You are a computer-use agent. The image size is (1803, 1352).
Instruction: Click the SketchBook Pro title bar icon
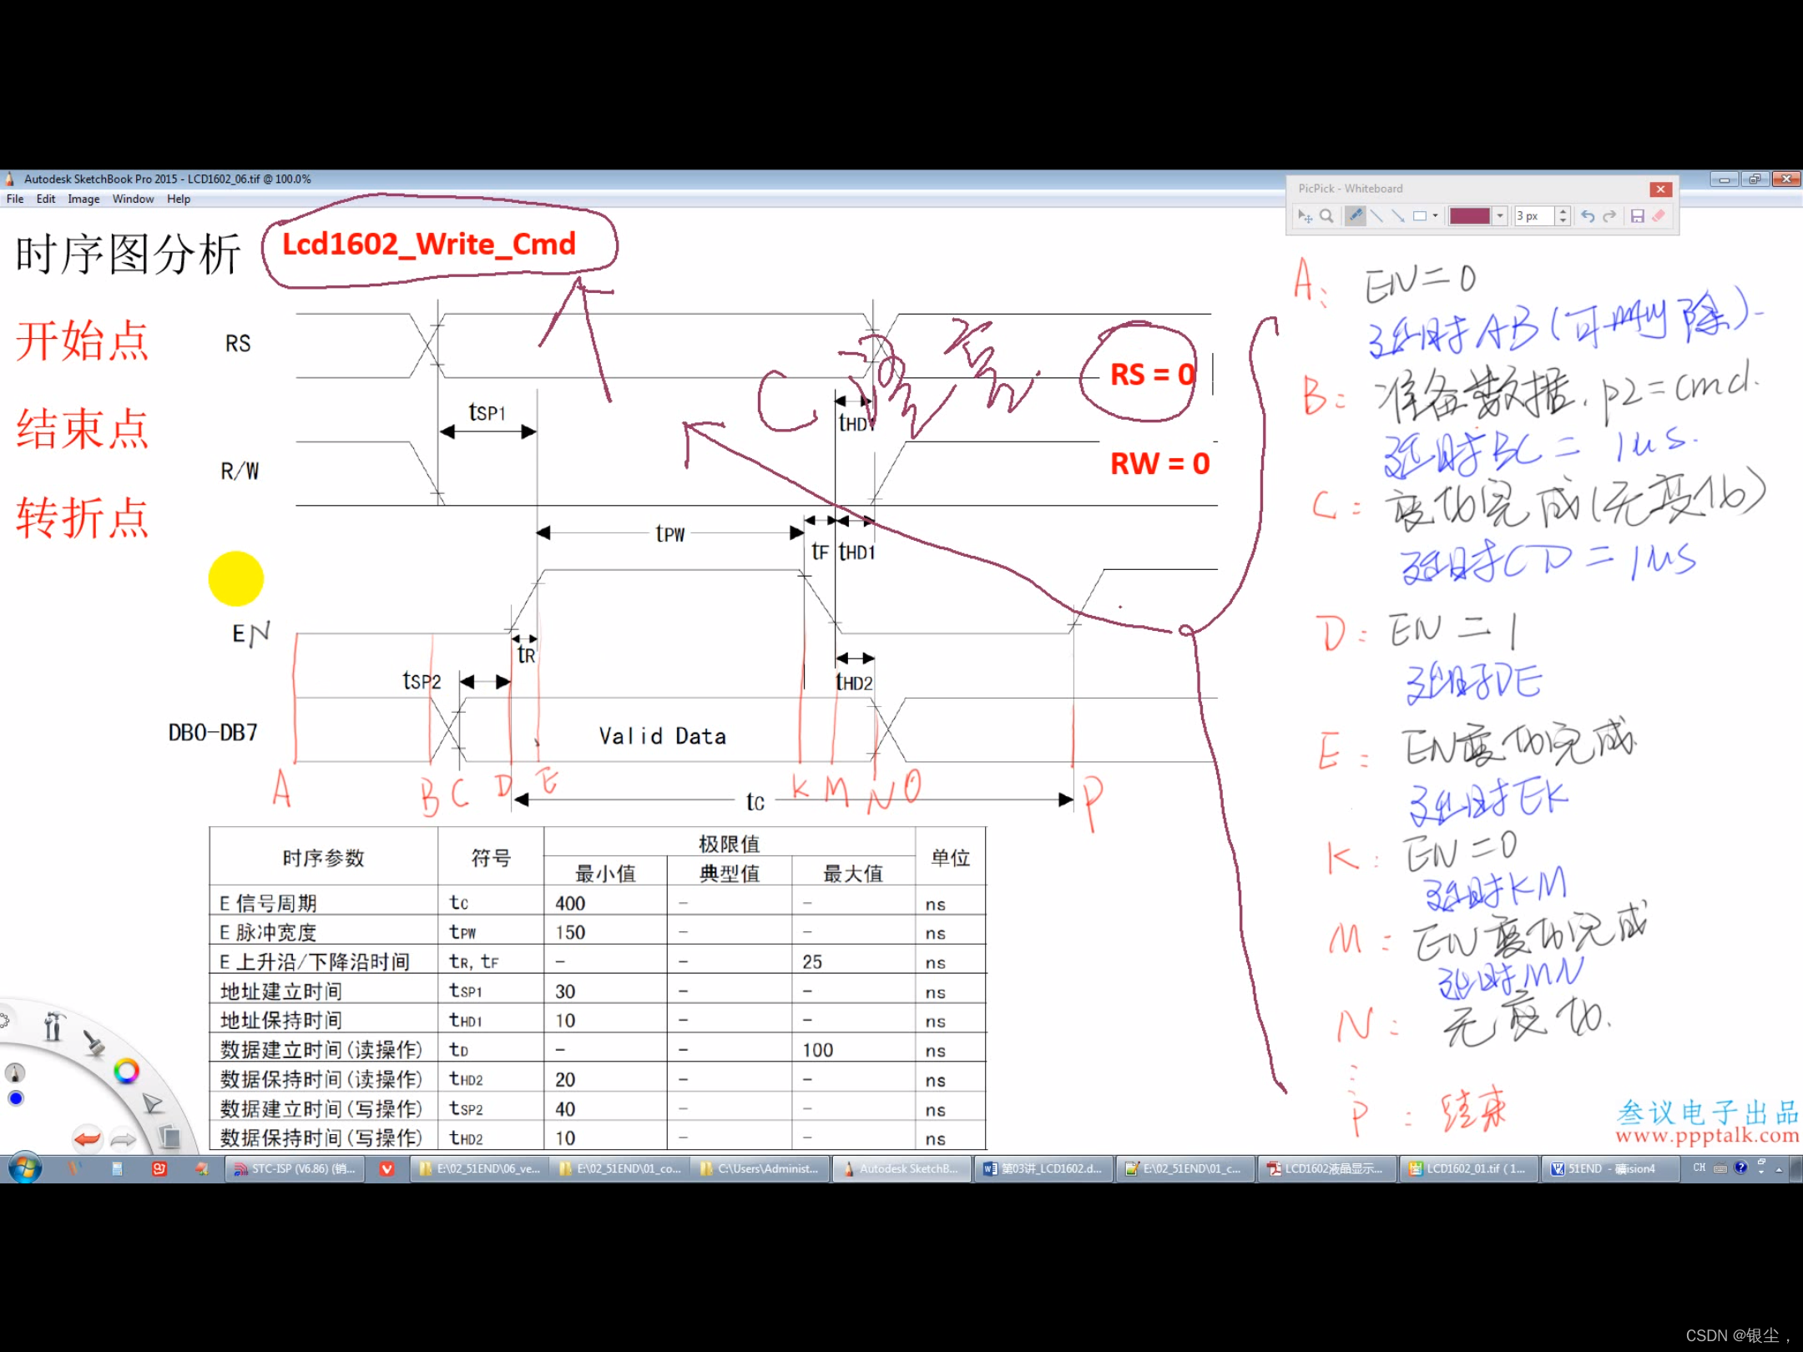coord(11,179)
